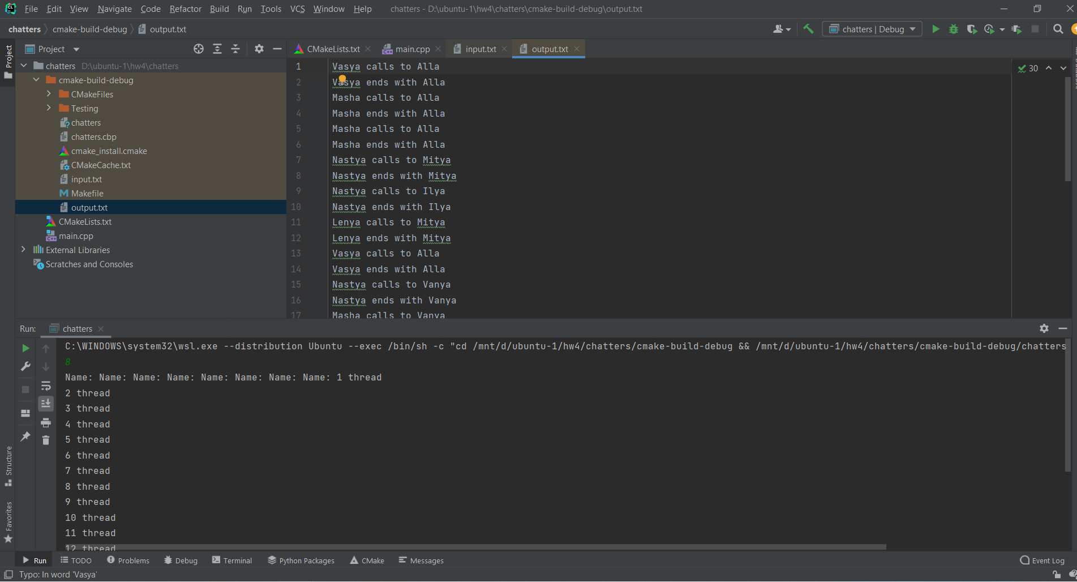Start debugging with the bug icon

click(954, 29)
